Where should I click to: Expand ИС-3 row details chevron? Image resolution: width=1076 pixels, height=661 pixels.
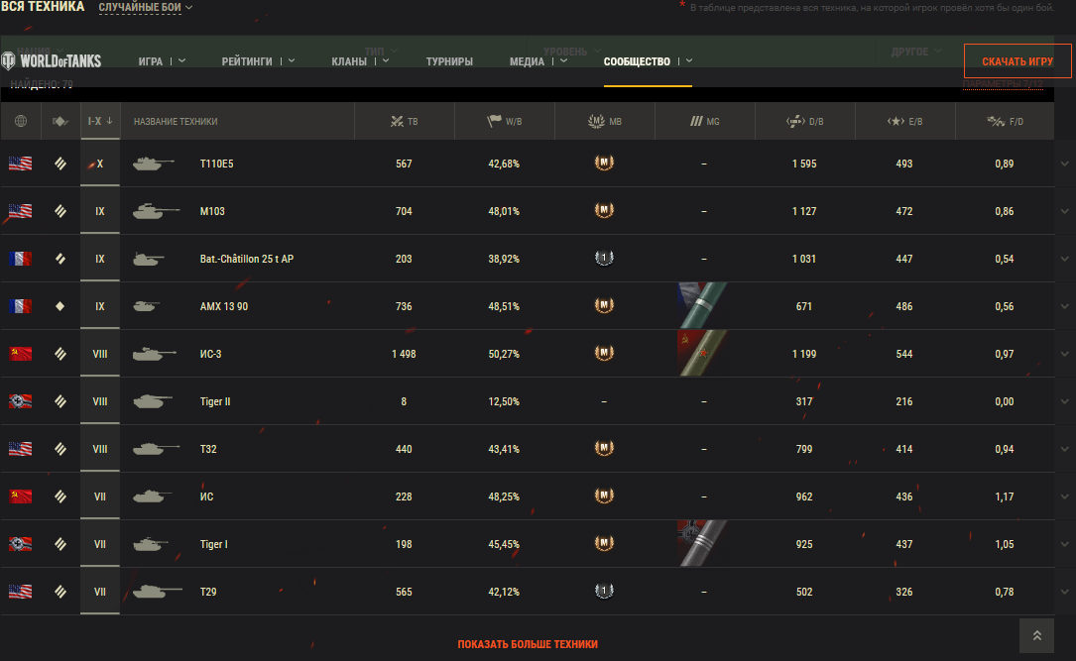(x=1064, y=354)
